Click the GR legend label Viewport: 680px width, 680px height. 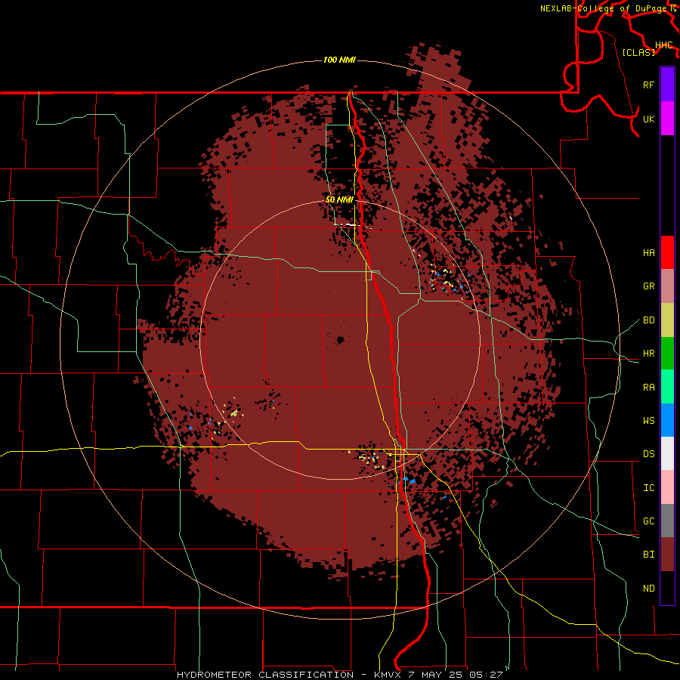648,286
